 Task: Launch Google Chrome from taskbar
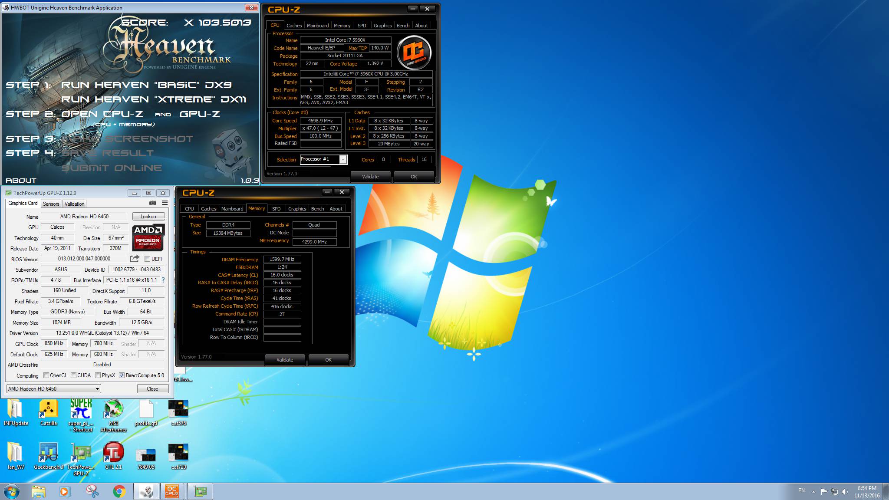point(119,491)
